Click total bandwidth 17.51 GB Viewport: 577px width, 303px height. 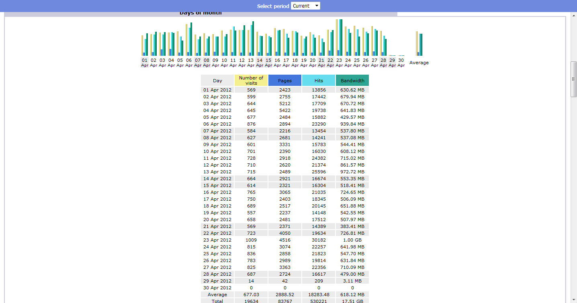352,301
